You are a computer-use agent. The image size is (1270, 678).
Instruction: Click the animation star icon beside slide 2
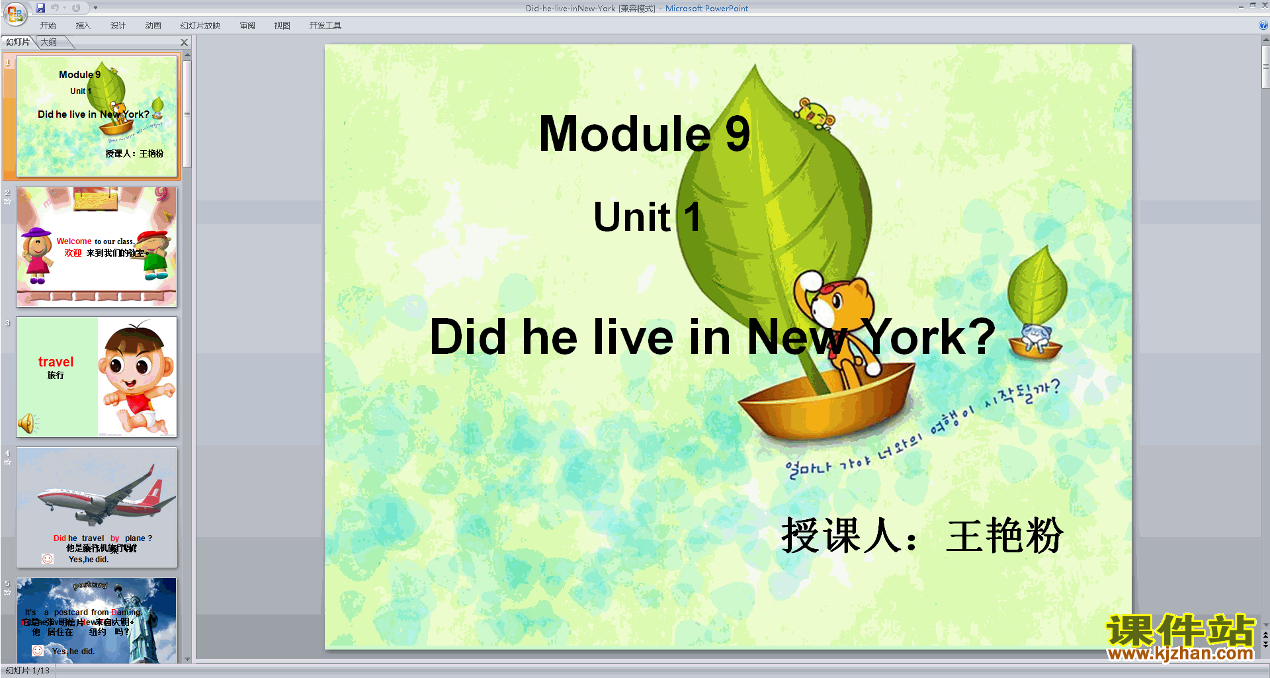[7, 201]
